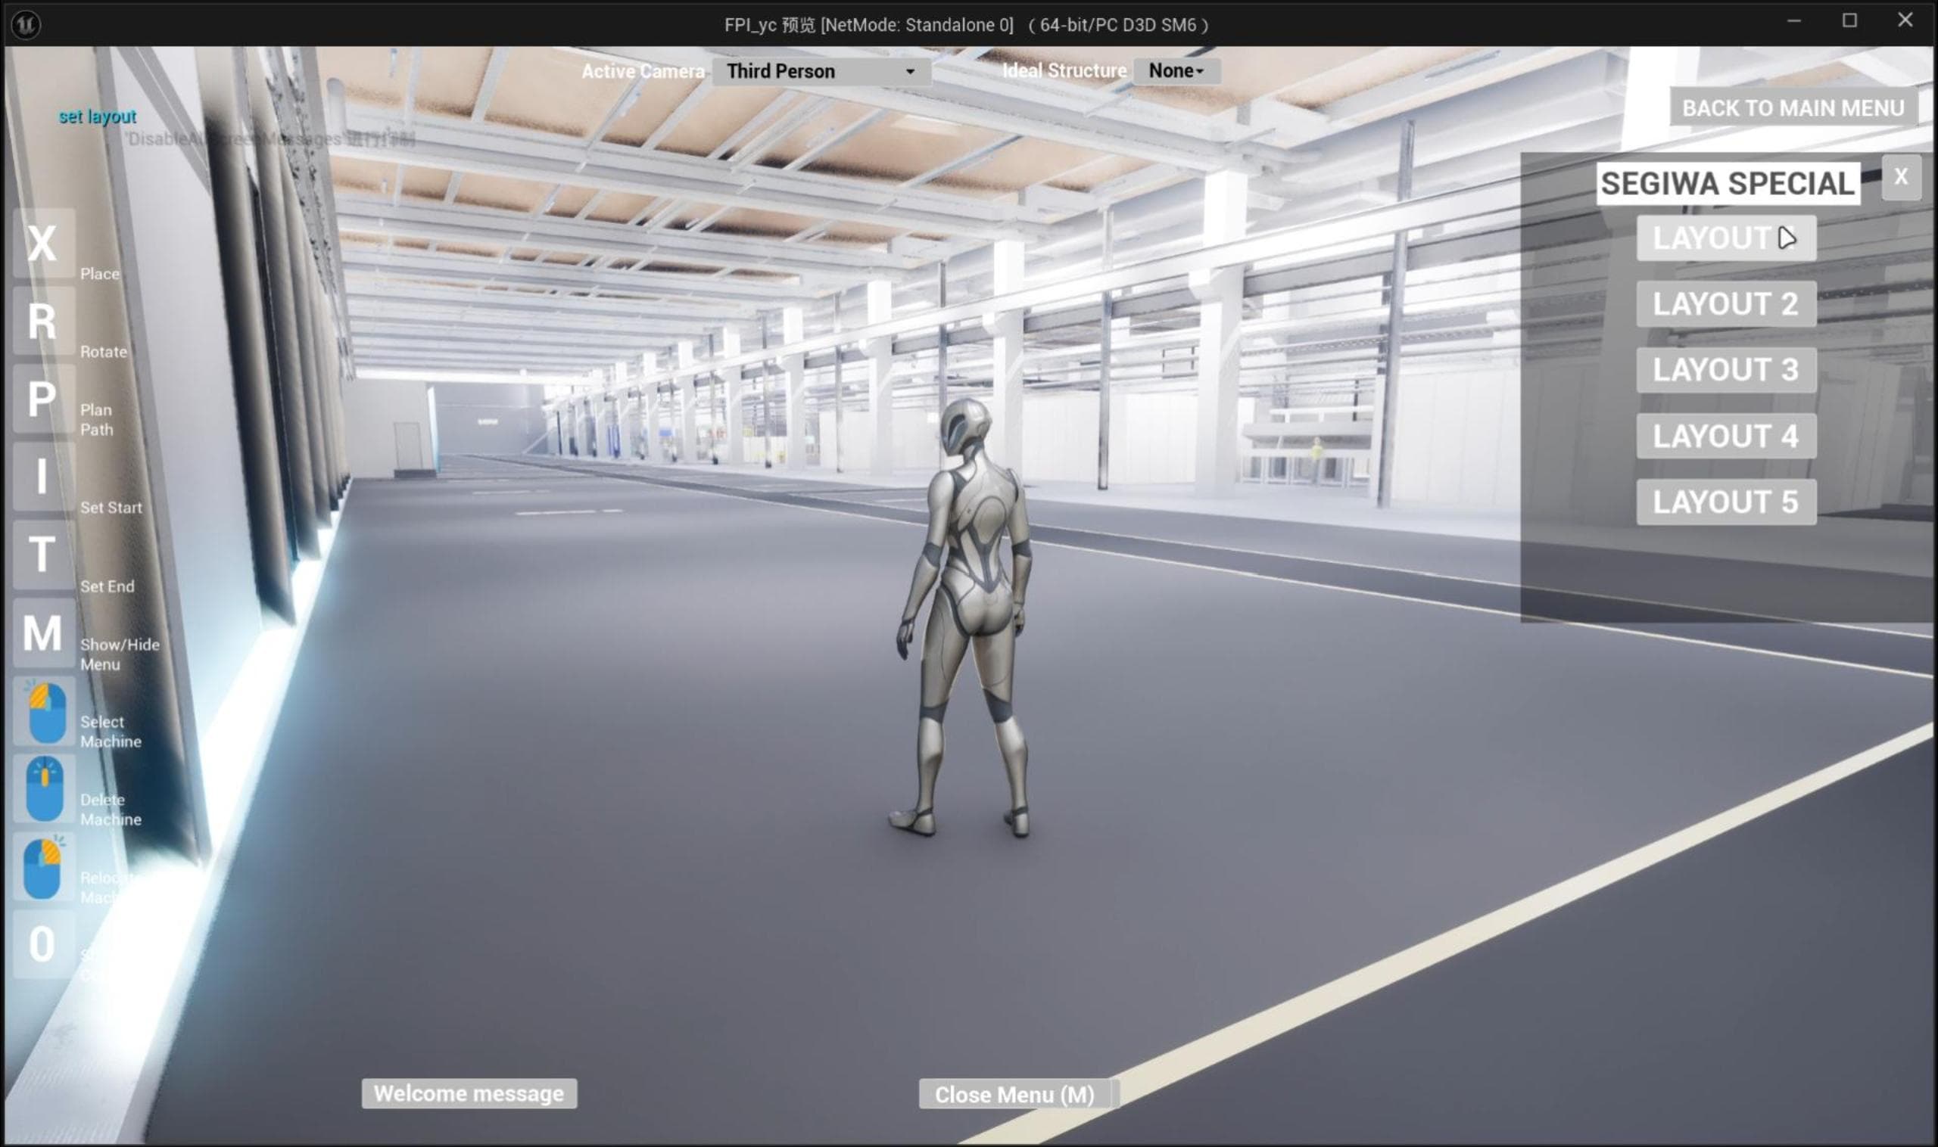1938x1147 pixels.
Task: Close the SEGIWA SPECIAL panel via X
Action: click(x=1901, y=177)
